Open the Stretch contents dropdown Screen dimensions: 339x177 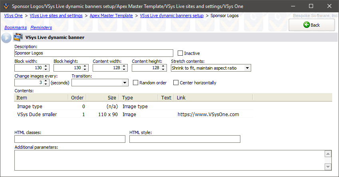247,68
